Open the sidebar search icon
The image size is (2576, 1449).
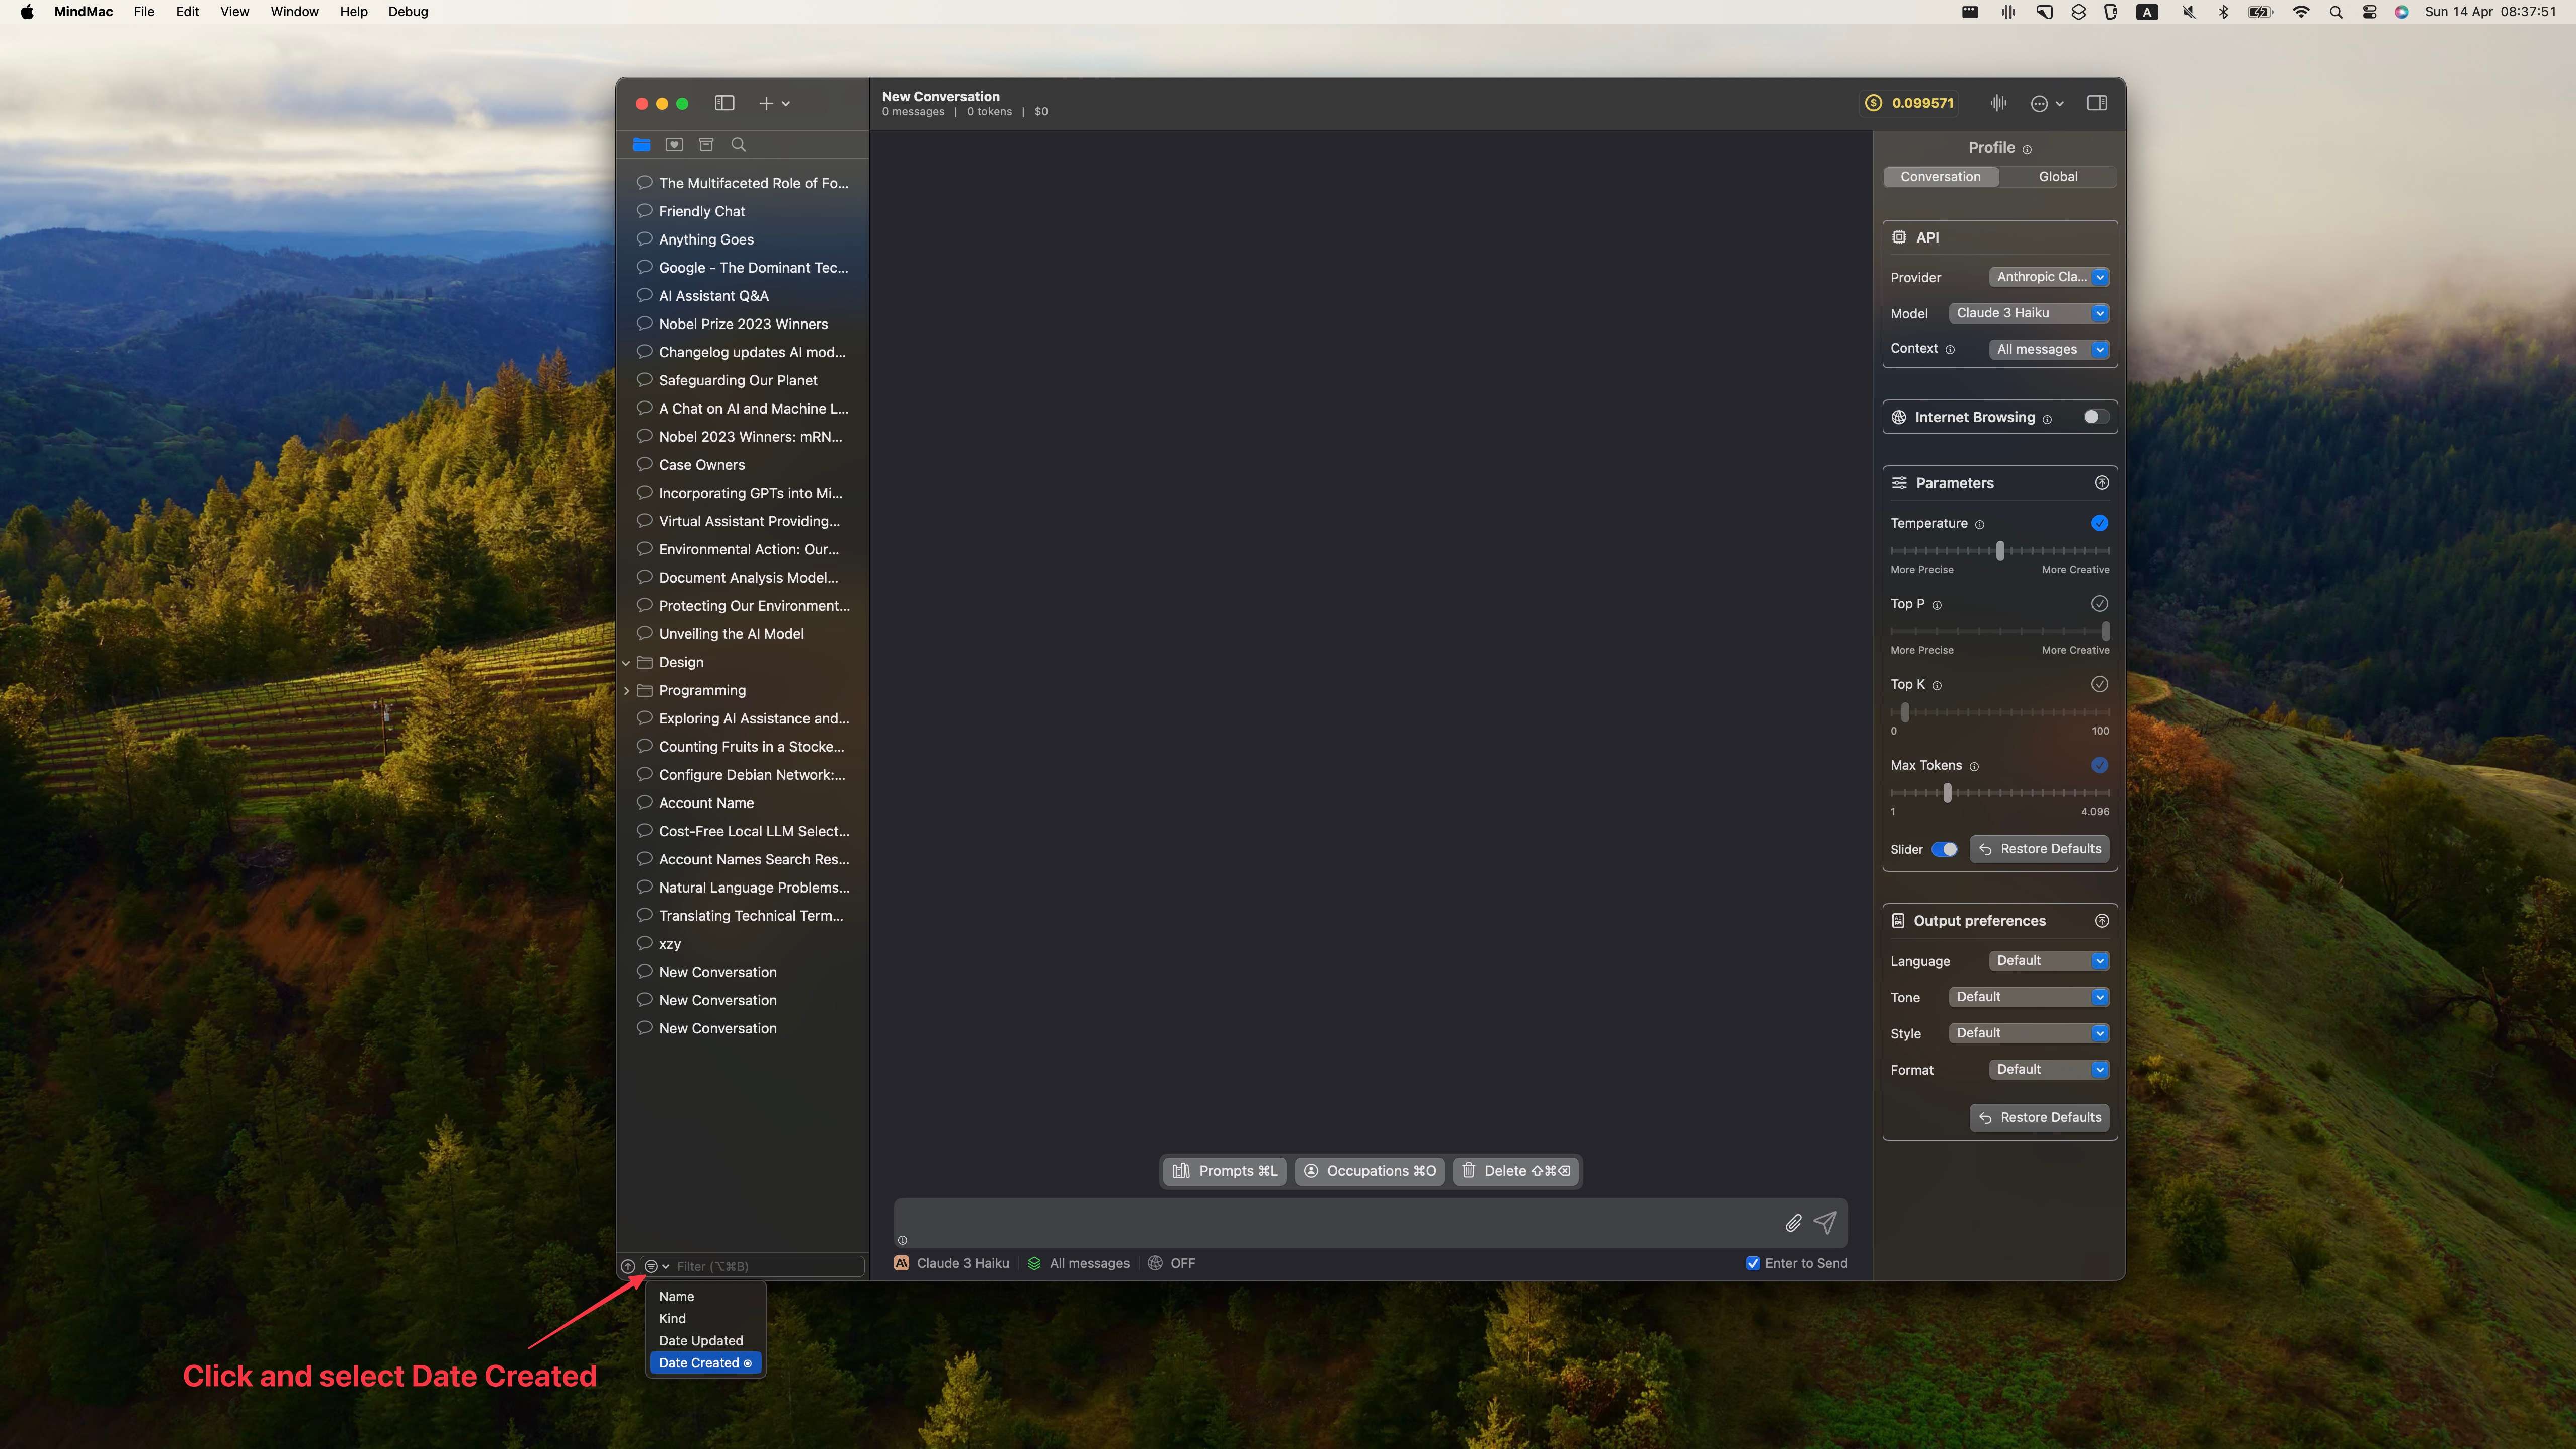pos(738,144)
